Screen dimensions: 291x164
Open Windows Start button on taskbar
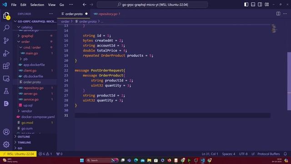[x=82, y=160]
